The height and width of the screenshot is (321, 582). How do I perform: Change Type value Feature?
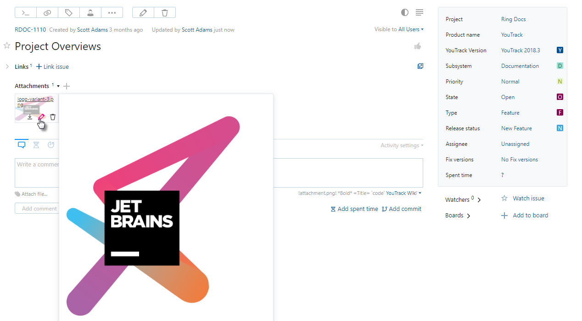click(x=510, y=113)
